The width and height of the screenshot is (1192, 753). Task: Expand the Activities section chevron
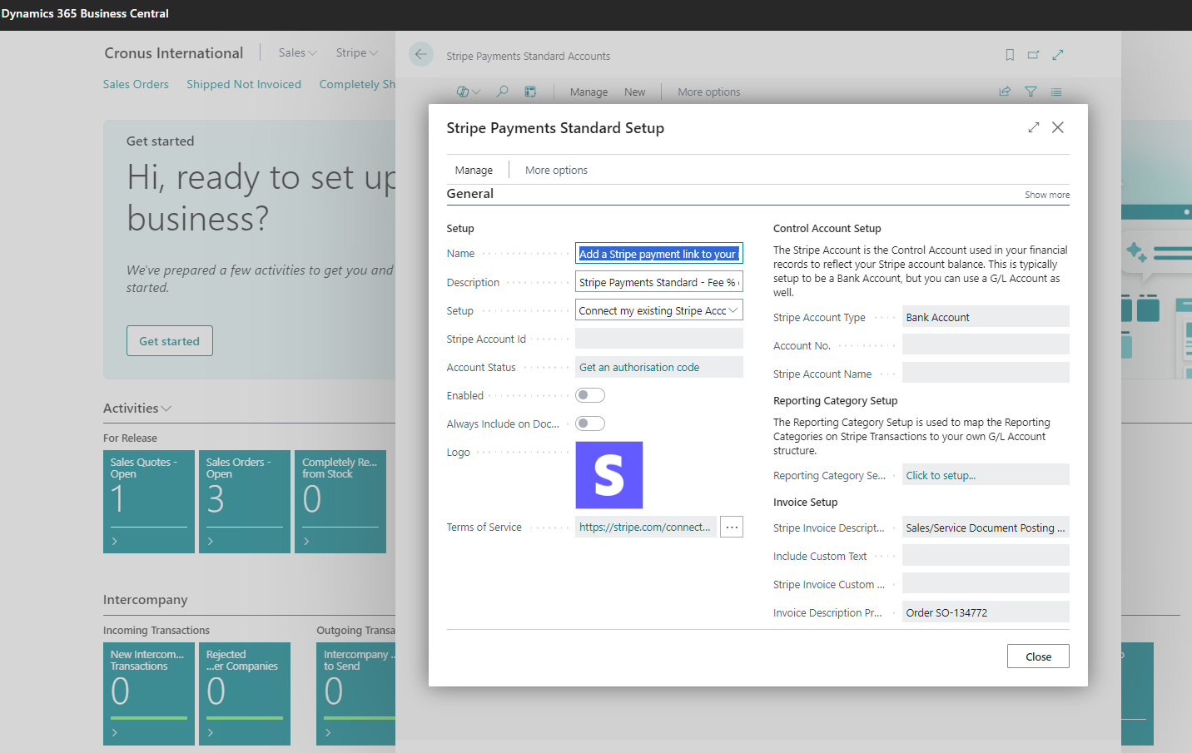tap(166, 409)
